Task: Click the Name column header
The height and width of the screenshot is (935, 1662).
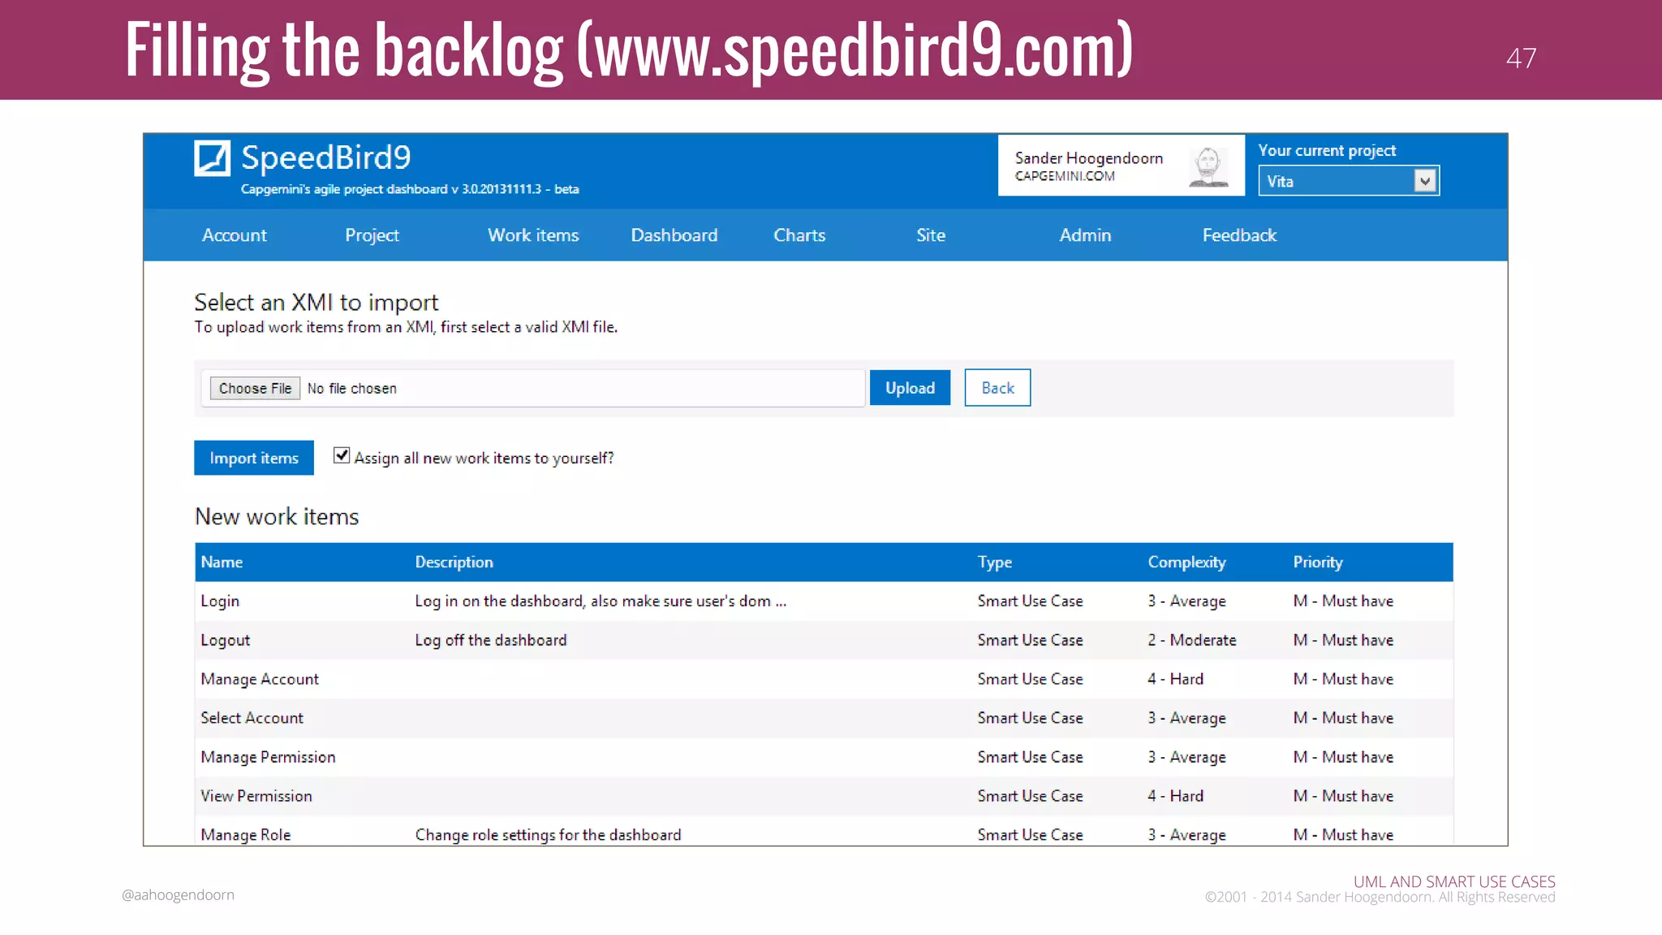Action: coord(222,562)
